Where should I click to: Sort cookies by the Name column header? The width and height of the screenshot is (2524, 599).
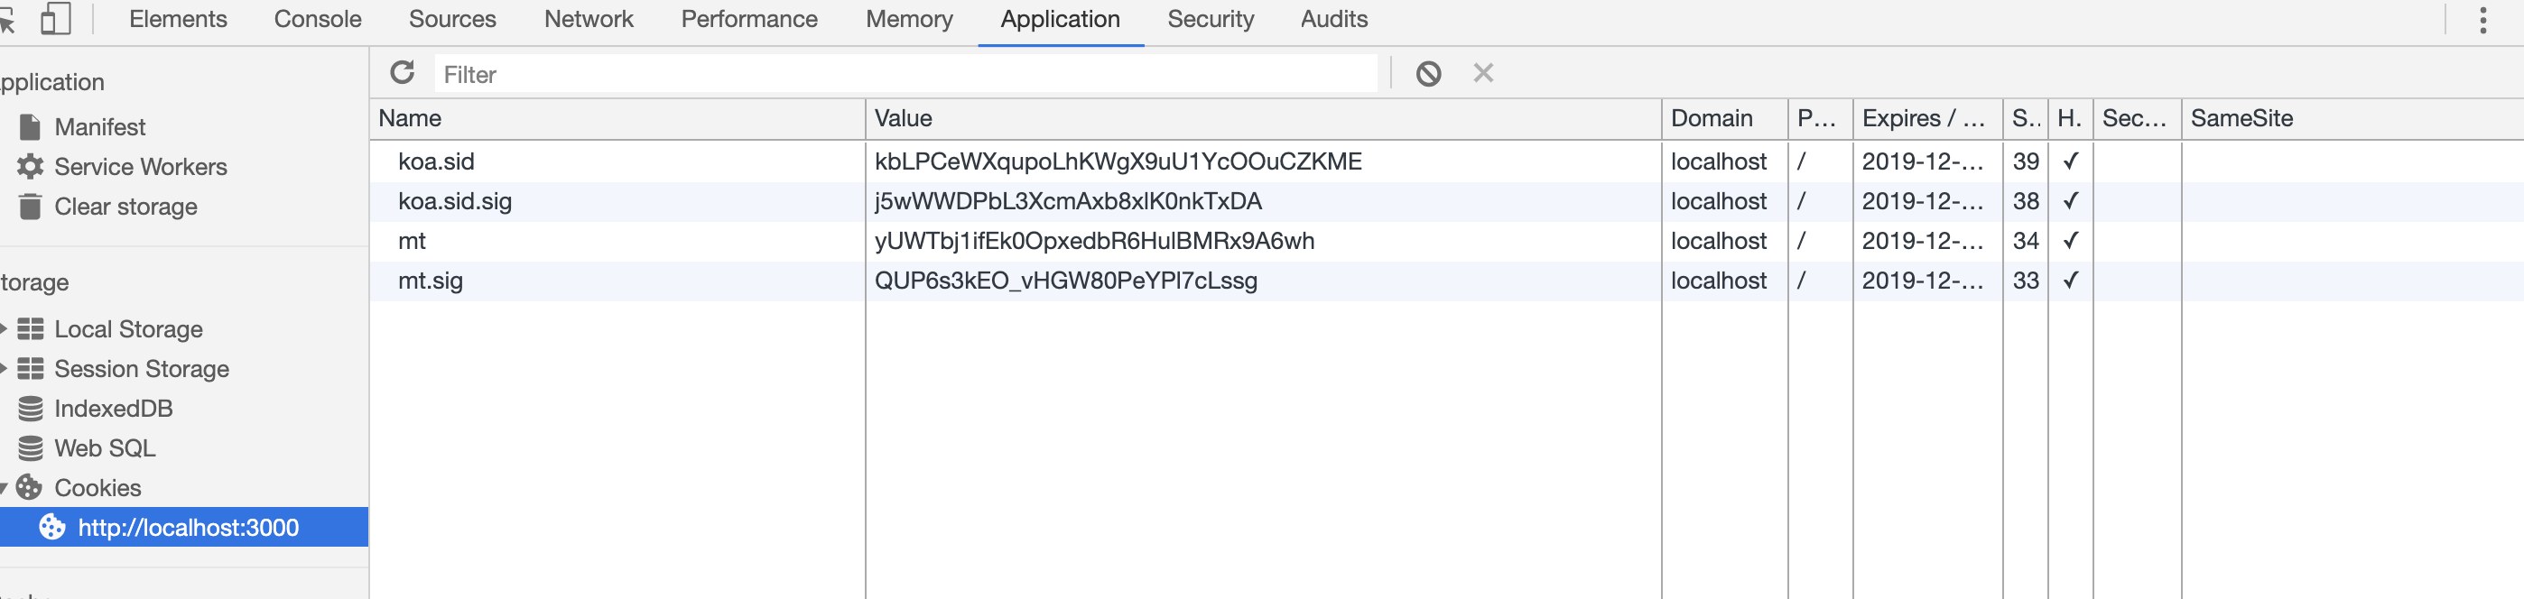tap(617, 118)
